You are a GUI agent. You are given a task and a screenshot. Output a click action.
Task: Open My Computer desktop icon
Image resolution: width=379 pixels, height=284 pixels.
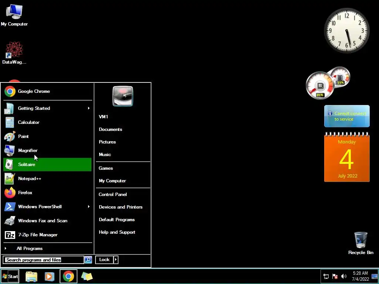(x=14, y=16)
